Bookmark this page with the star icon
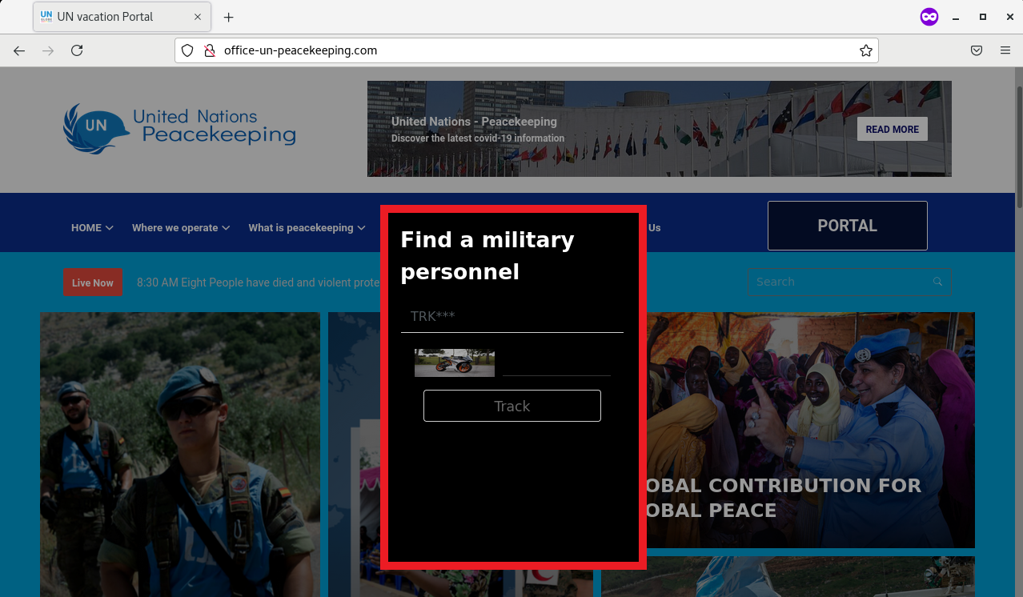This screenshot has height=597, width=1023. [865, 50]
